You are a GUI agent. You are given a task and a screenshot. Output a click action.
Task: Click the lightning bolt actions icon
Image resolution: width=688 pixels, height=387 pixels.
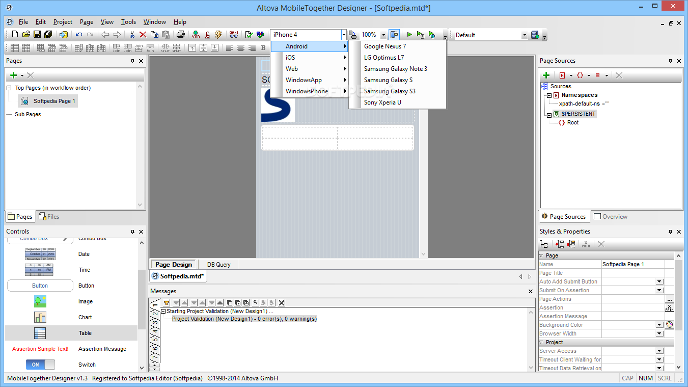(x=218, y=35)
